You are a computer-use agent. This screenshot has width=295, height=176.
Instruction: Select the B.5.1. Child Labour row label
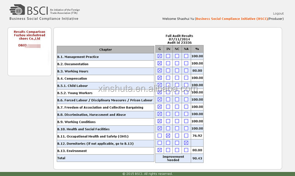72,86
